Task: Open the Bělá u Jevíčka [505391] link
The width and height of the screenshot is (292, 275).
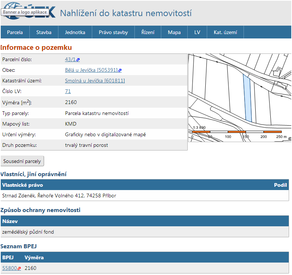Action: (91, 70)
